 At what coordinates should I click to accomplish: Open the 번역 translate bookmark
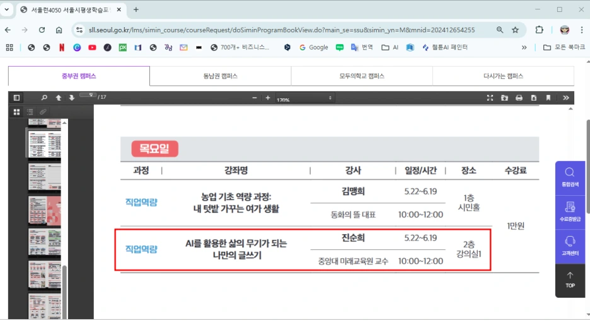point(362,47)
